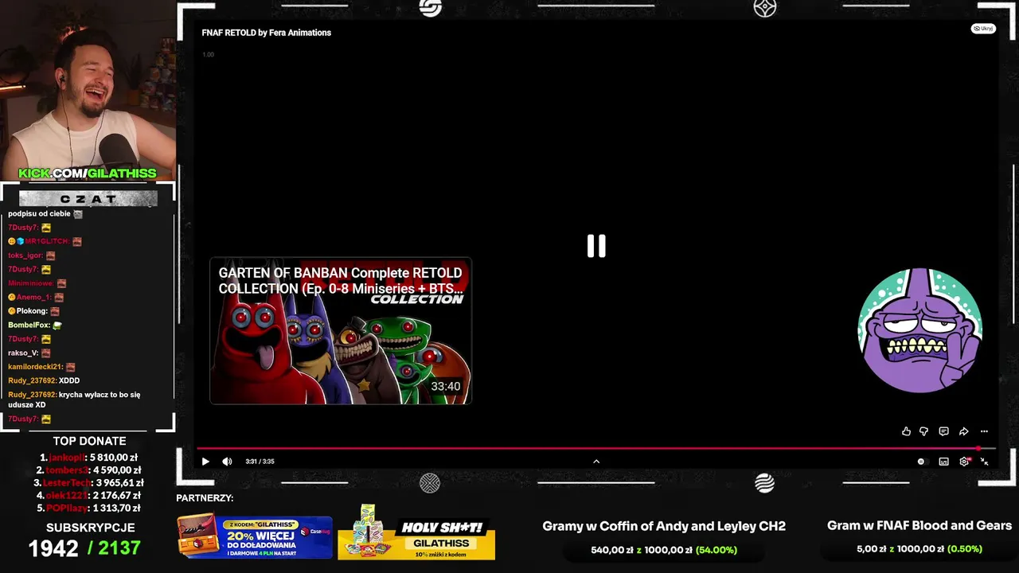Click the KICK.COM/GILATHISS channel label
The width and height of the screenshot is (1019, 573).
[x=88, y=173]
